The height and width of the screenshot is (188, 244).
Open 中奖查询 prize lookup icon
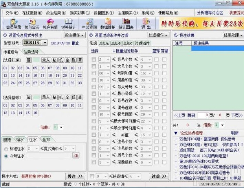[90, 24]
